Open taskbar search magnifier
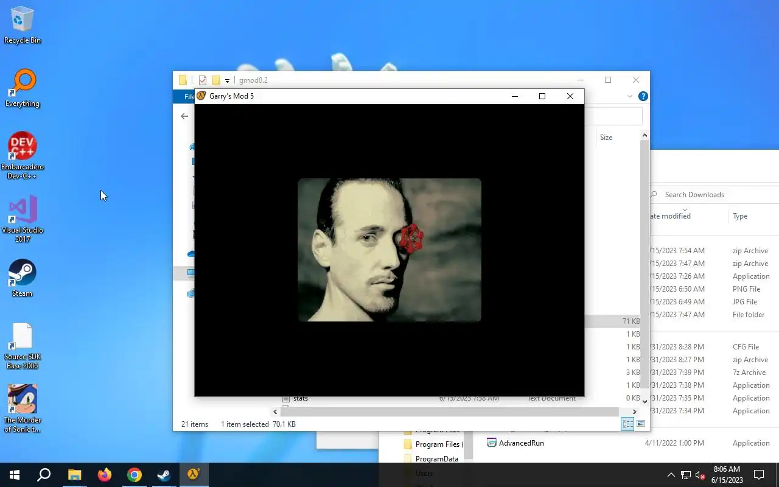This screenshot has width=779, height=487. (x=44, y=475)
